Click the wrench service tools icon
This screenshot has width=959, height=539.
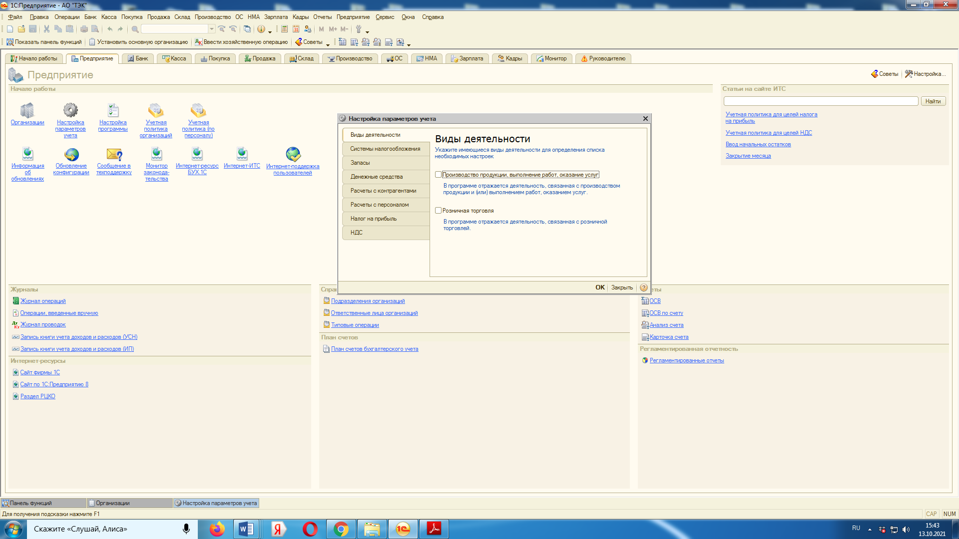coord(358,29)
